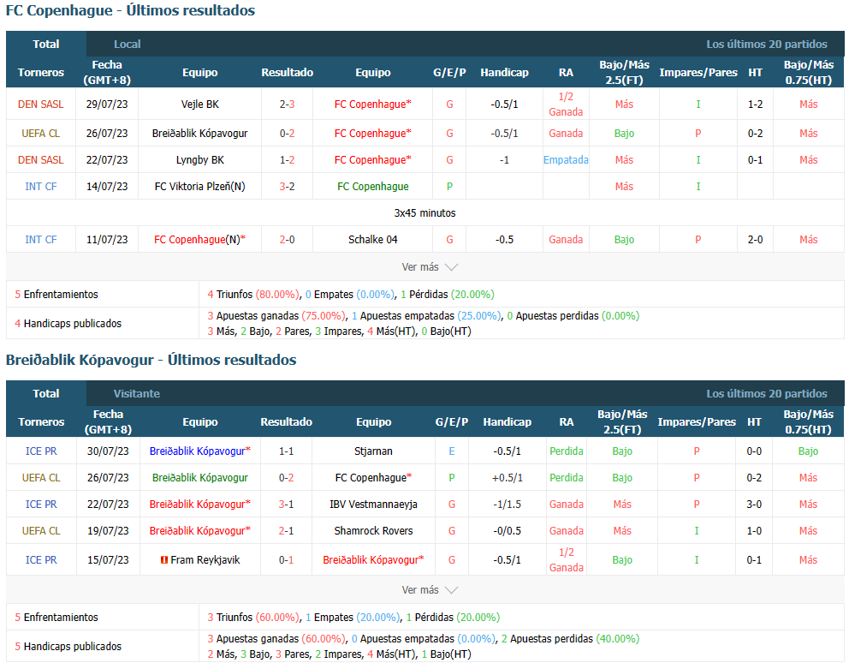
Task: Click the 1-1 result against Stjarnan
Action: 286,451
